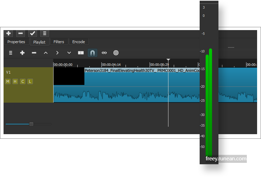Toggle Mute (M) on track V1

click(x=8, y=81)
